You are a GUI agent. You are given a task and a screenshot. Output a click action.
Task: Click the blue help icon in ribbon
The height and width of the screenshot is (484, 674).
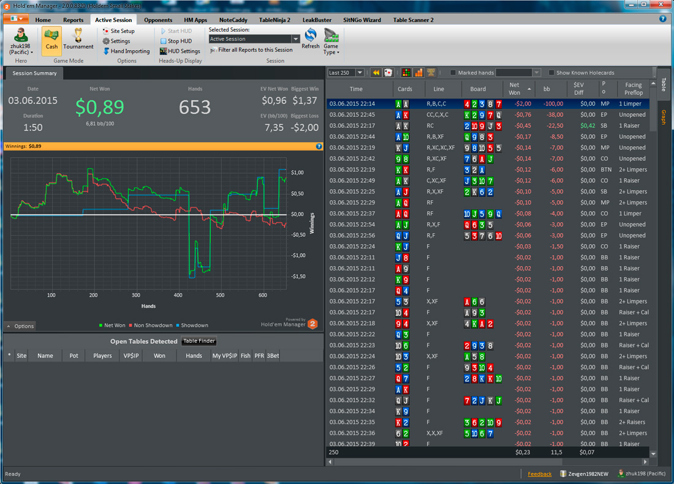point(662,19)
